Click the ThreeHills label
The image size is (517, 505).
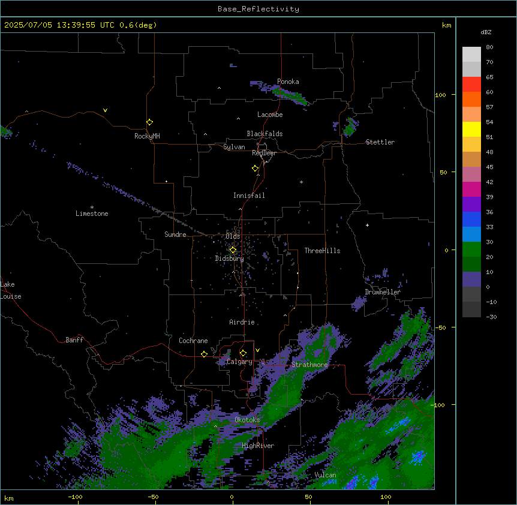tap(322, 251)
